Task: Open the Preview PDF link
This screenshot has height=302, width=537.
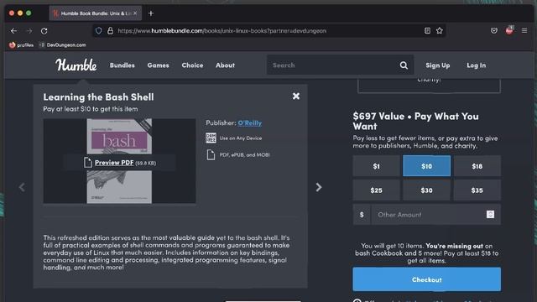Action: coord(114,163)
